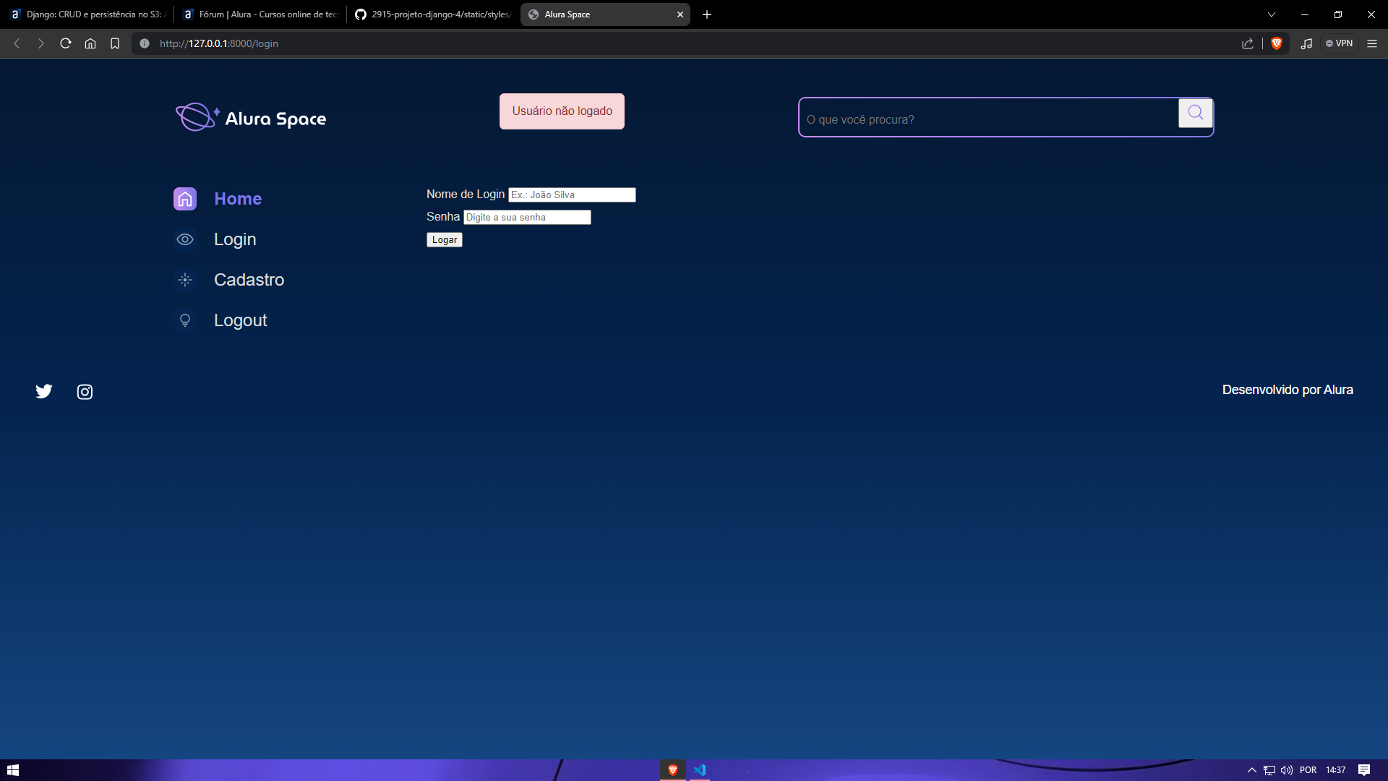Open the Windows Start button
Image resolution: width=1388 pixels, height=781 pixels.
coord(13,770)
